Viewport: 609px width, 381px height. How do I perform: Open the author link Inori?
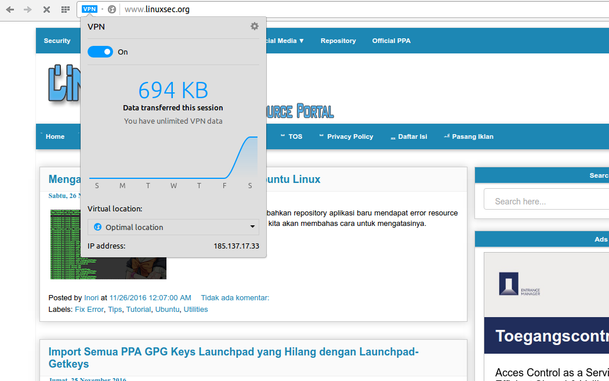pyautogui.click(x=91, y=298)
